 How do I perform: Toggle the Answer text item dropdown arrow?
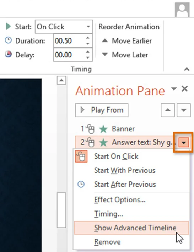pyautogui.click(x=184, y=142)
